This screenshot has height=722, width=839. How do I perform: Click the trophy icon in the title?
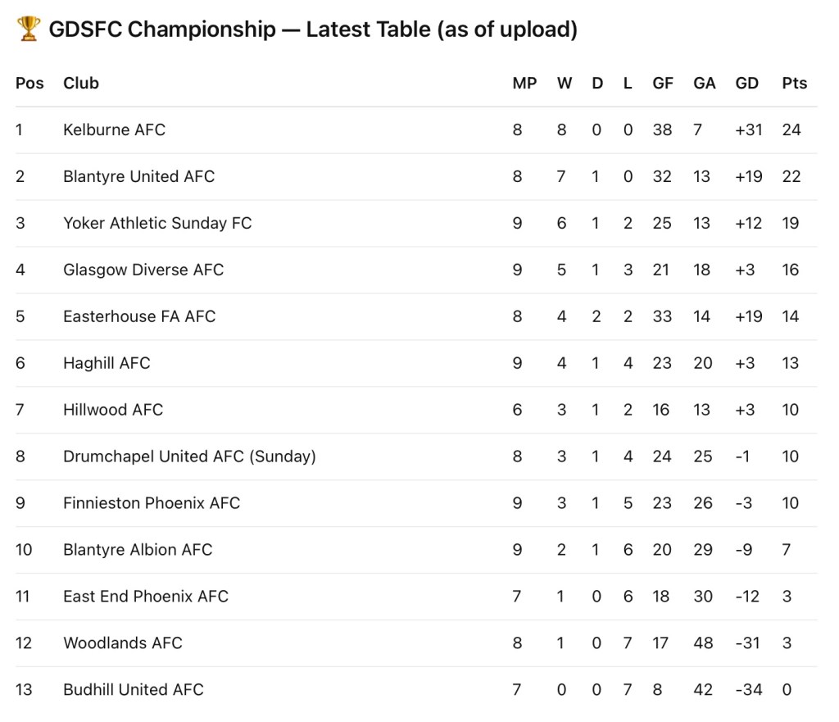[28, 30]
